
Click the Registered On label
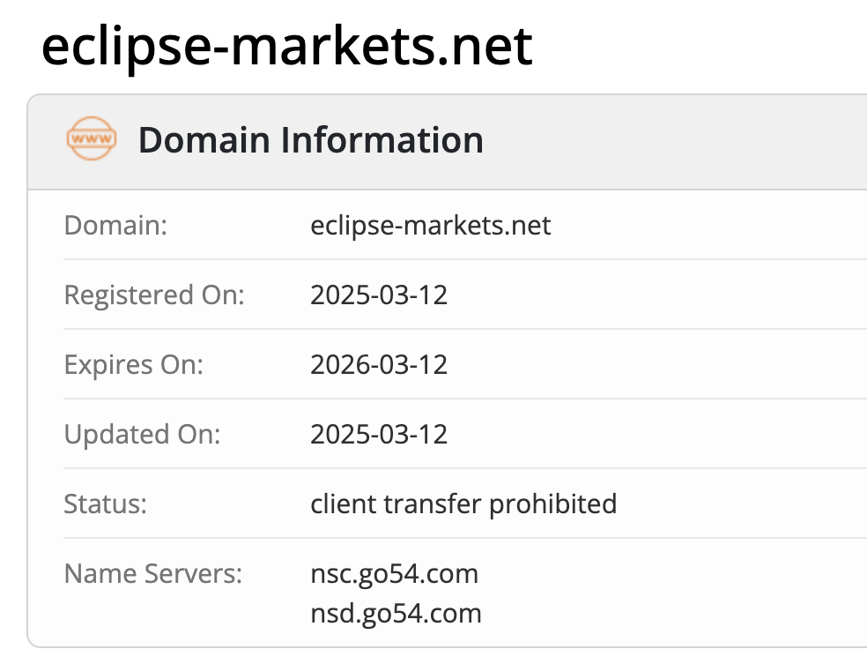click(x=154, y=295)
